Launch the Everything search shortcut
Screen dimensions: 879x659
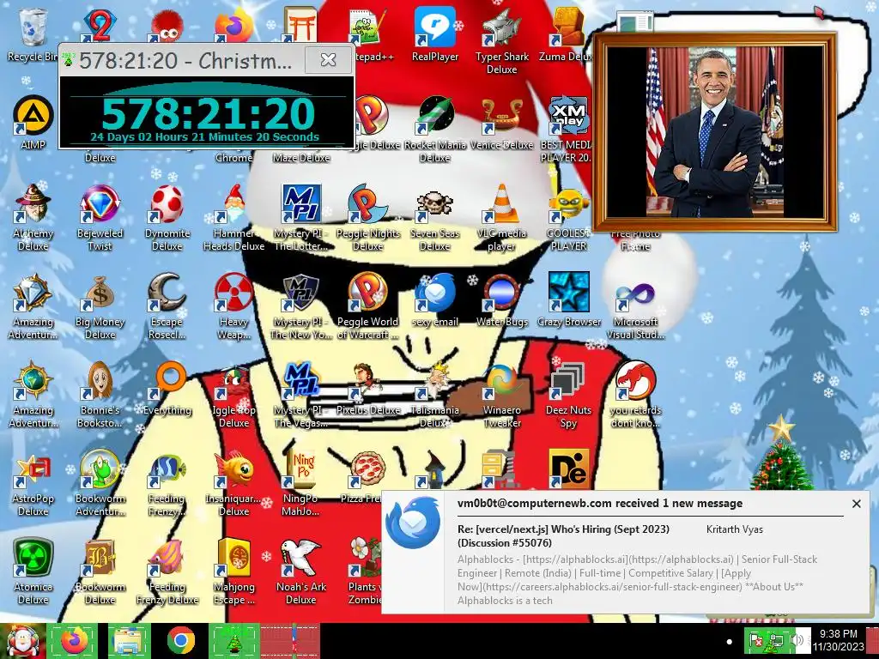(x=167, y=389)
